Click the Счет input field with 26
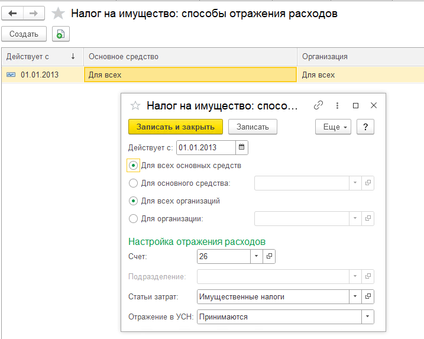Image resolution: width=424 pixels, height=339 pixels. [224, 256]
